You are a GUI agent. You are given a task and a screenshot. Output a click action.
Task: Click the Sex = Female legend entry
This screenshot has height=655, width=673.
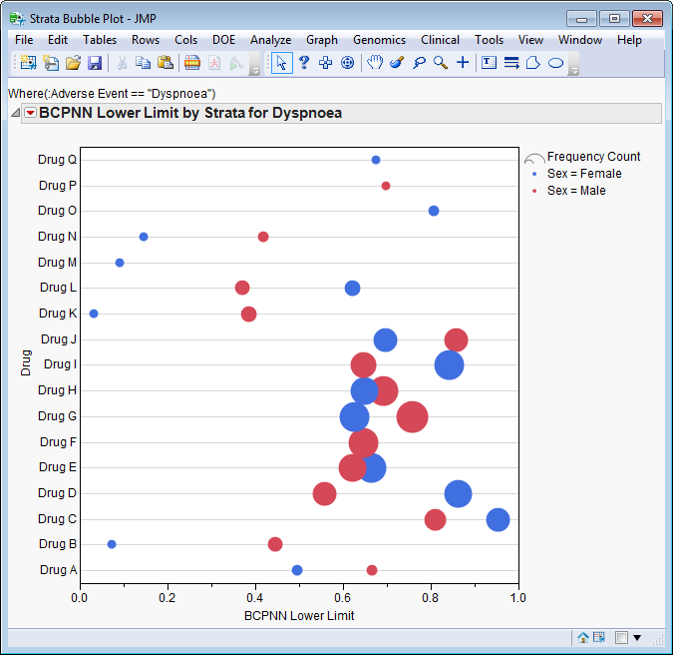584,174
